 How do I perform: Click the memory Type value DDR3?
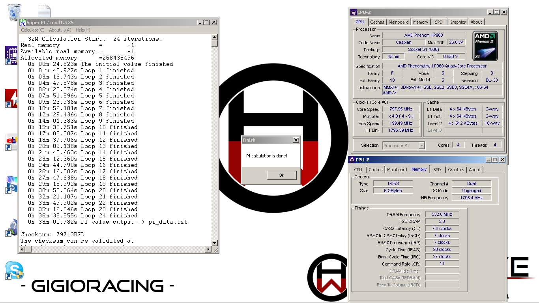pyautogui.click(x=393, y=183)
